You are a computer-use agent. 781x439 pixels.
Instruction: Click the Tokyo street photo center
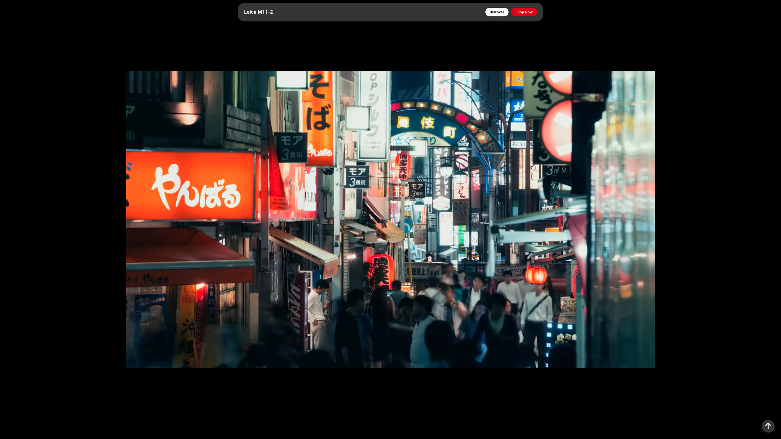(x=390, y=219)
